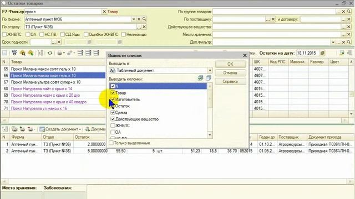Select the N column row in dialog
The image size is (355, 199).
[158, 86]
